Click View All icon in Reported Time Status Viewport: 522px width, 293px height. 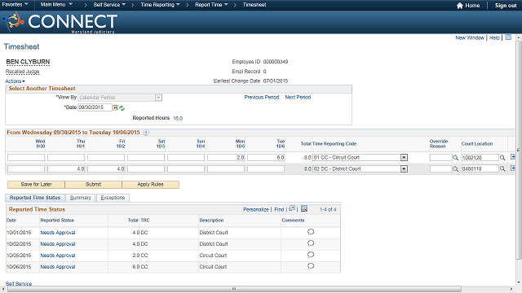click(292, 208)
